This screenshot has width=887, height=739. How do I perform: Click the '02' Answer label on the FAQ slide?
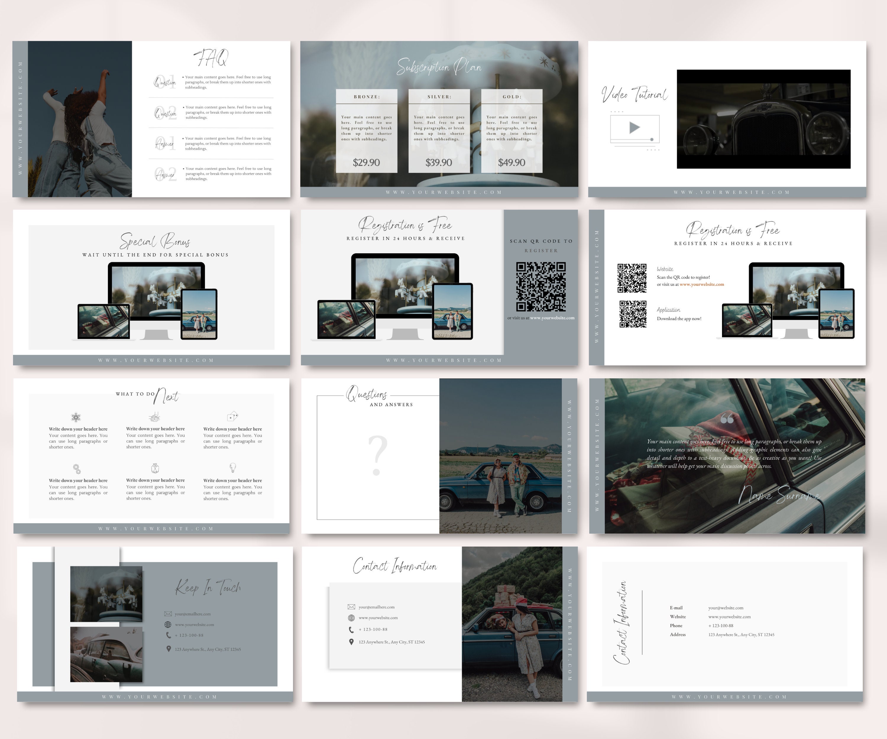[x=165, y=174]
